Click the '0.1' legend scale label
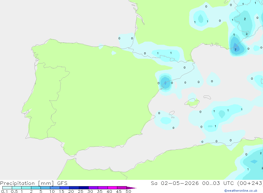The image size is (263, 193). click(x=4, y=191)
